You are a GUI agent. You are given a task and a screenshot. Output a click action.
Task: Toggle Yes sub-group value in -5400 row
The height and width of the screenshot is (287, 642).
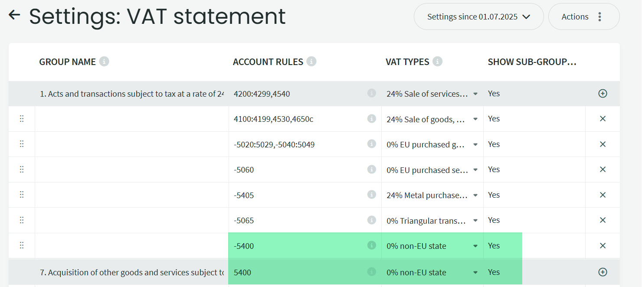(494, 246)
